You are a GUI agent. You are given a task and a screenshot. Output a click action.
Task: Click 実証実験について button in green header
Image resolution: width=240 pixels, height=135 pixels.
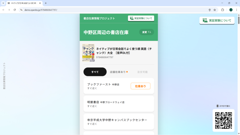click(x=141, y=18)
